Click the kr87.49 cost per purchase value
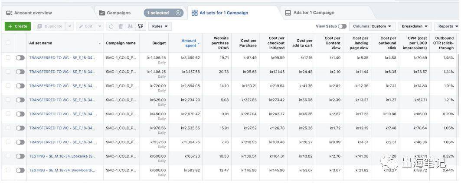This screenshot has width=461, height=183. 250,58
